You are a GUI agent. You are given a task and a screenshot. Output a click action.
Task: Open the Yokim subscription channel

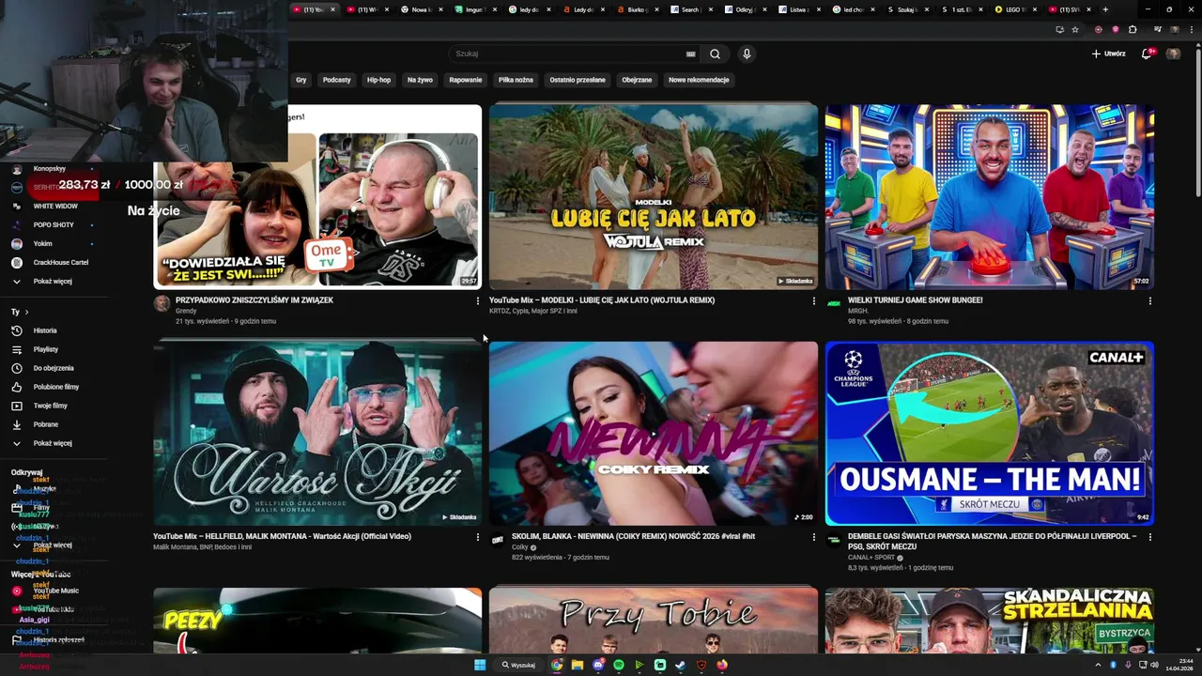pyautogui.click(x=42, y=243)
